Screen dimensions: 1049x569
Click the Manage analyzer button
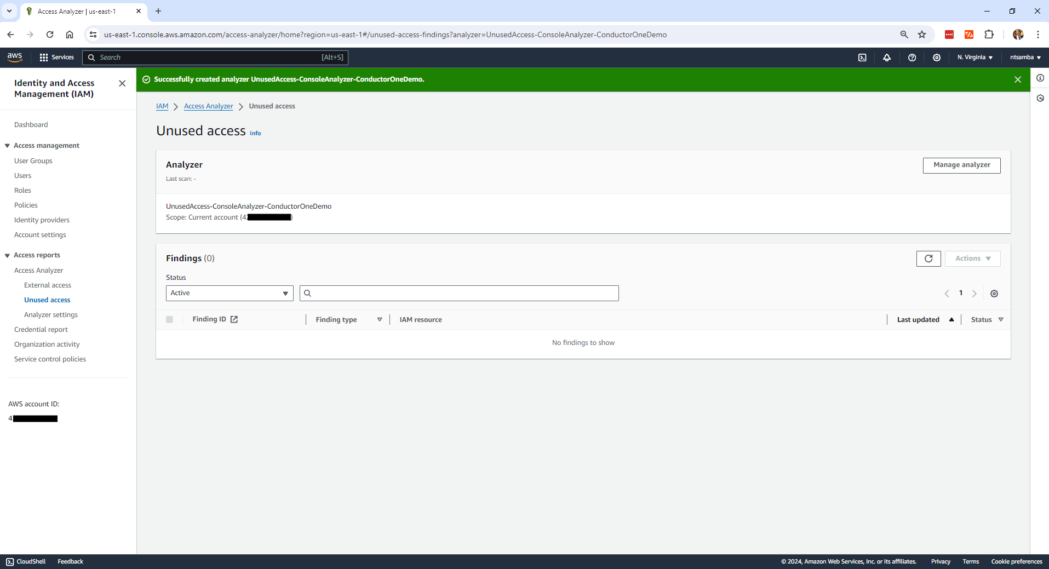pos(961,165)
